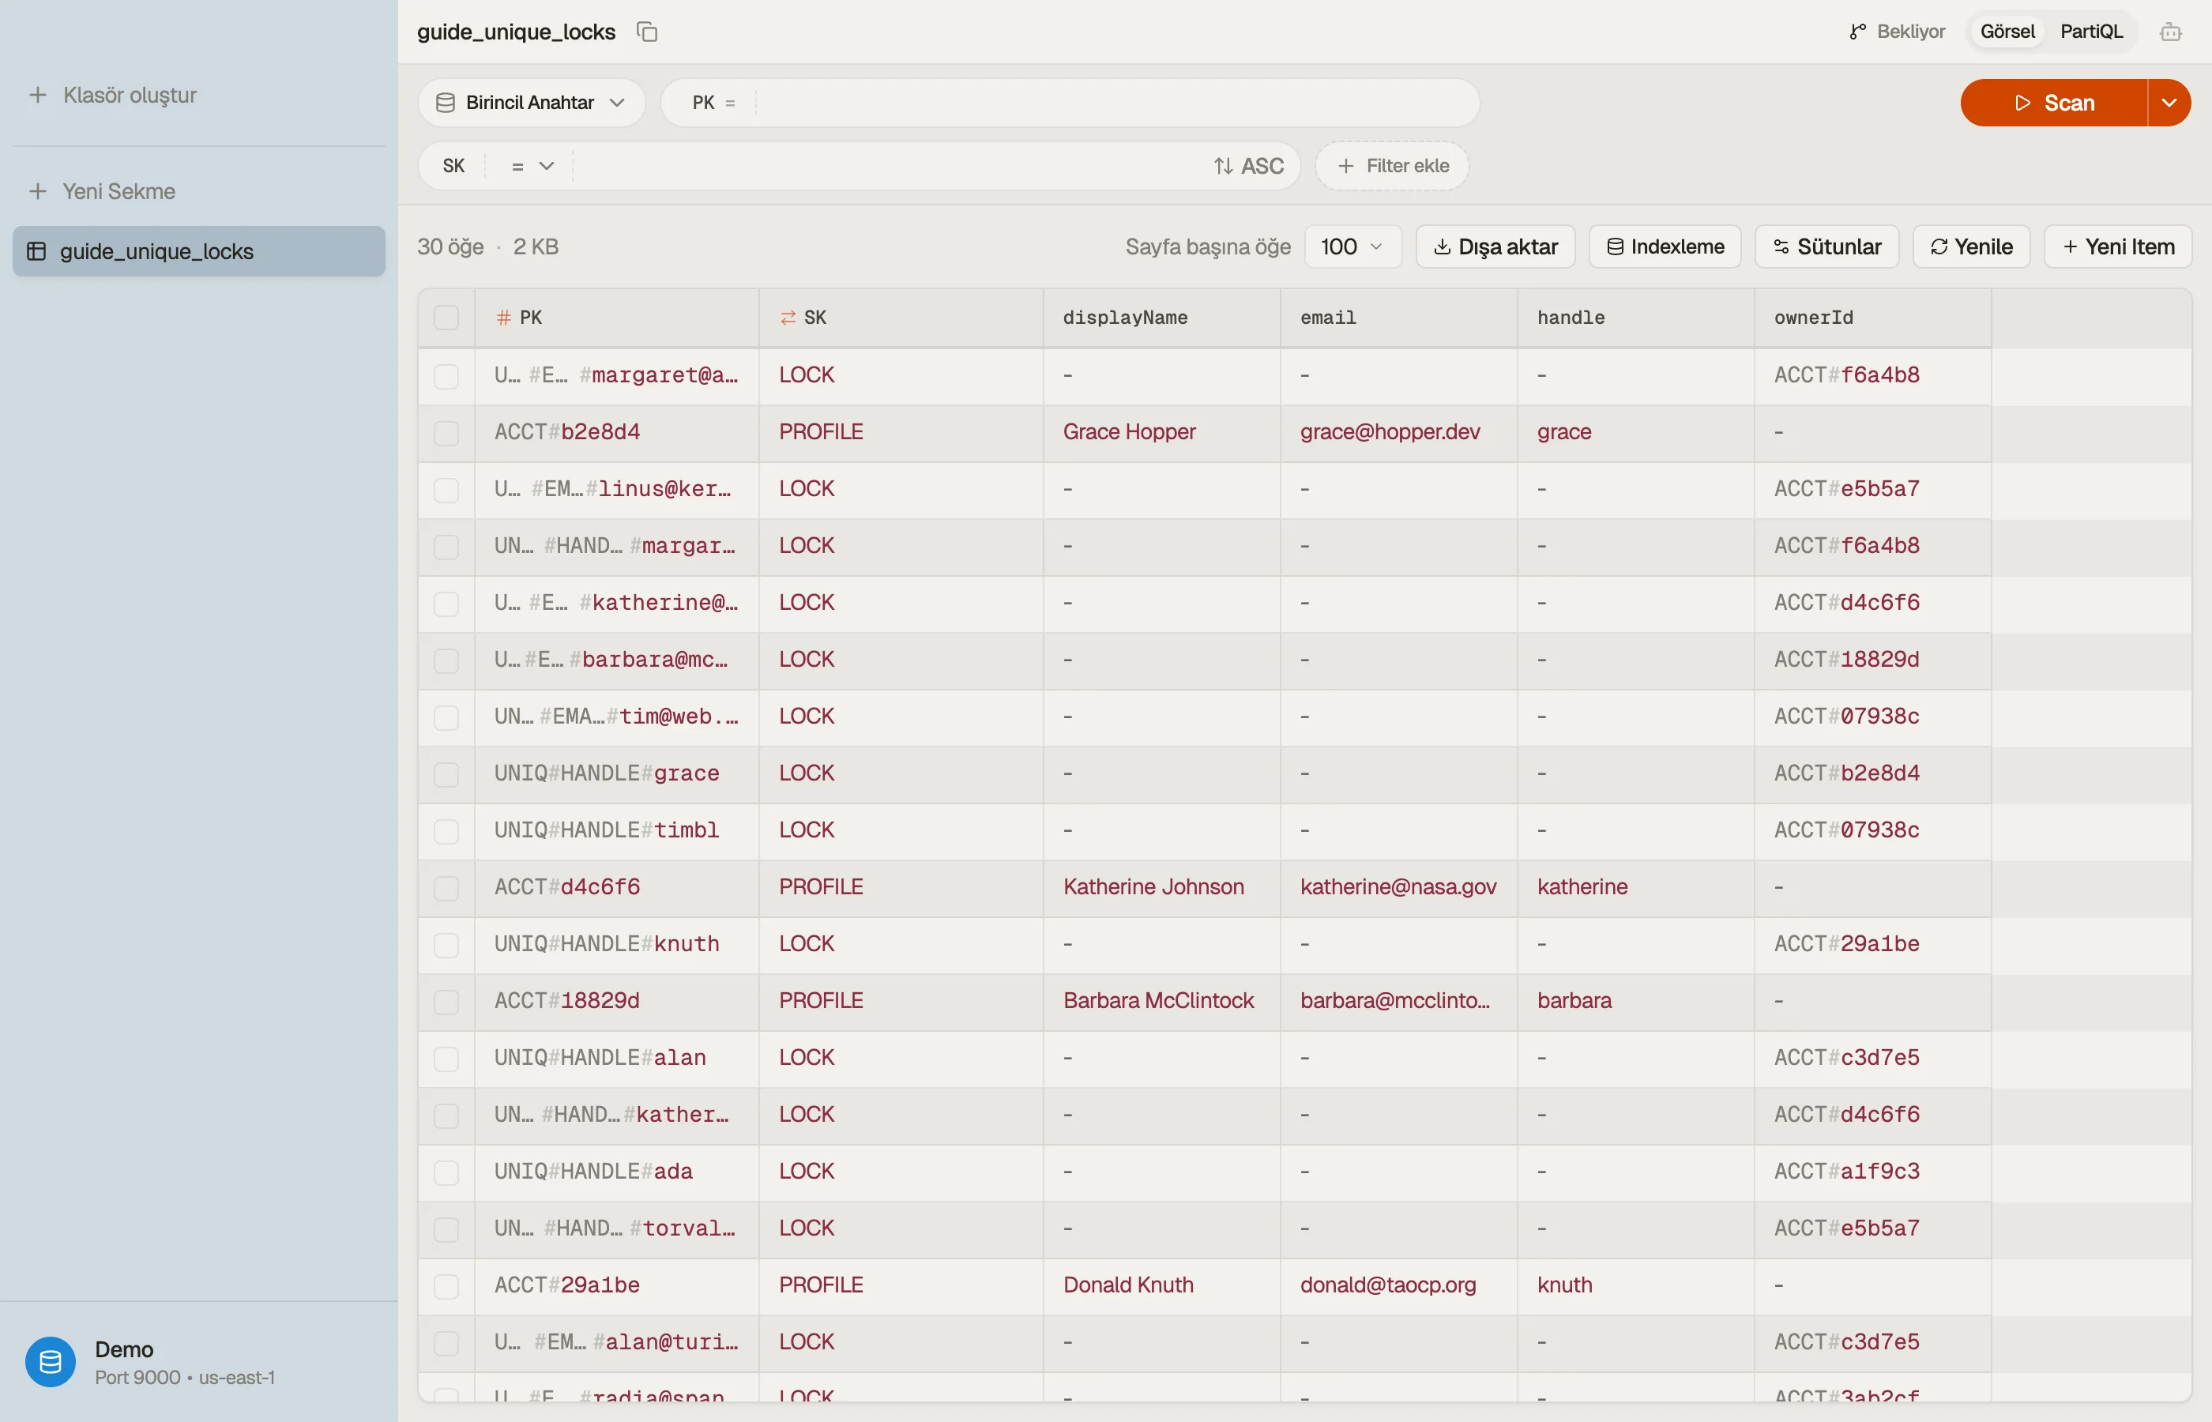Open the SK comparison operator dropdown
This screenshot has height=1422, width=2212.
pyautogui.click(x=532, y=166)
